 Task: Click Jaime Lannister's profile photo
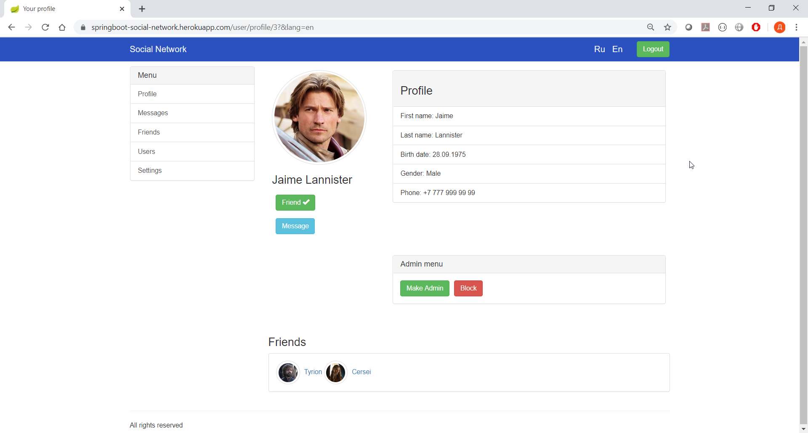(319, 117)
